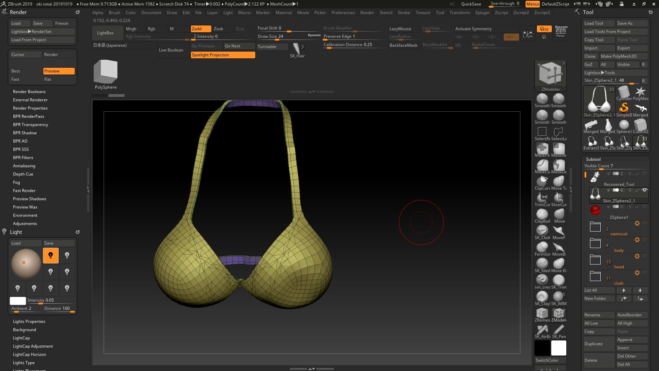Select the ClayBuildup brush
Screen dimensions: 659x371
(x=542, y=215)
